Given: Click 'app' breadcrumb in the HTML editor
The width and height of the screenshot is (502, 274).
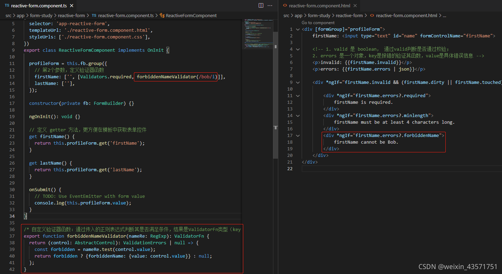Looking at the screenshot, I should click(x=299, y=15).
